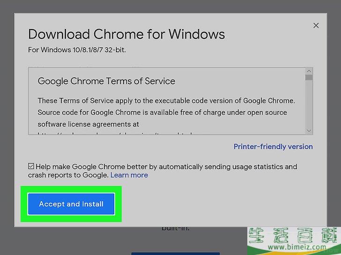This screenshot has height=255, width=341.
Task: Click the terms scrollbar up arrow
Action: tap(309, 71)
